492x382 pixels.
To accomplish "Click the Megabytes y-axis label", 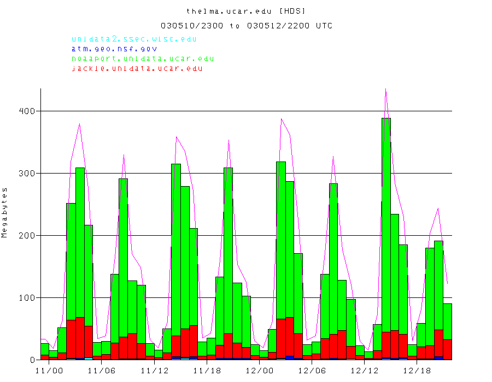I will (5, 212).
